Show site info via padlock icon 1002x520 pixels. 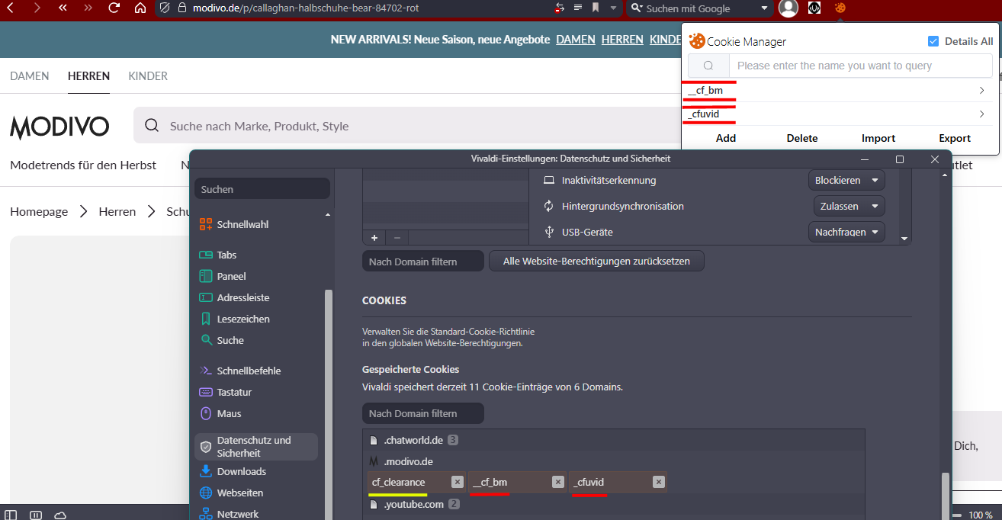pos(181,8)
